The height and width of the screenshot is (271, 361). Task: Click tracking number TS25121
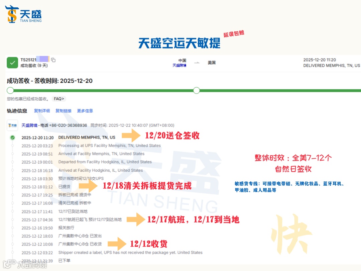click(28, 60)
